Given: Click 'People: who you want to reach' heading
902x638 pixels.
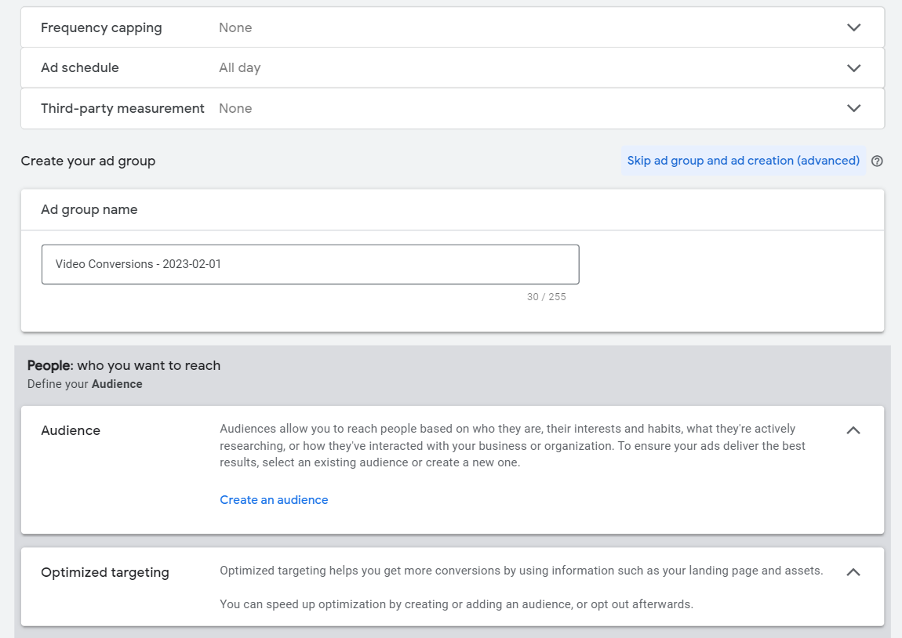Looking at the screenshot, I should pyautogui.click(x=124, y=365).
